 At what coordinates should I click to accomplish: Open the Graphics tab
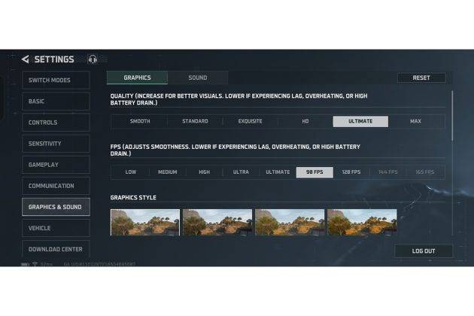137,77
